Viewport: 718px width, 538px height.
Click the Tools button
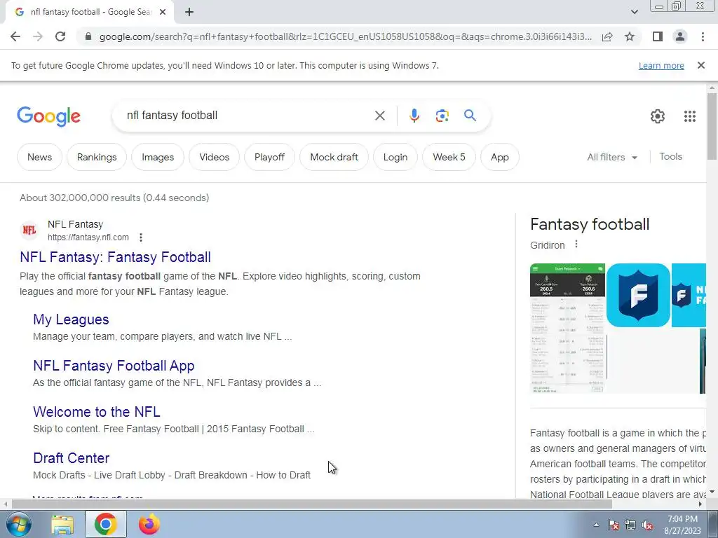click(x=670, y=156)
